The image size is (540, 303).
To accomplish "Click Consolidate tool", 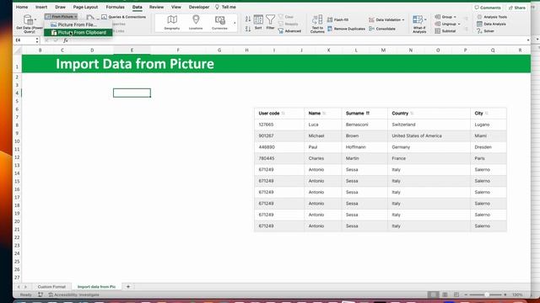I will click(382, 29).
